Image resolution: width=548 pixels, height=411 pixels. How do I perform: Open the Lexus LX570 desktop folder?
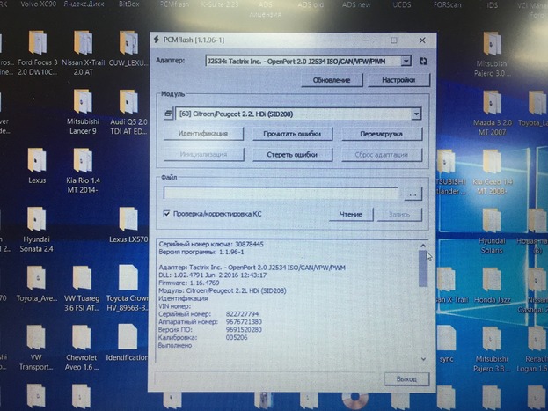pos(129,220)
